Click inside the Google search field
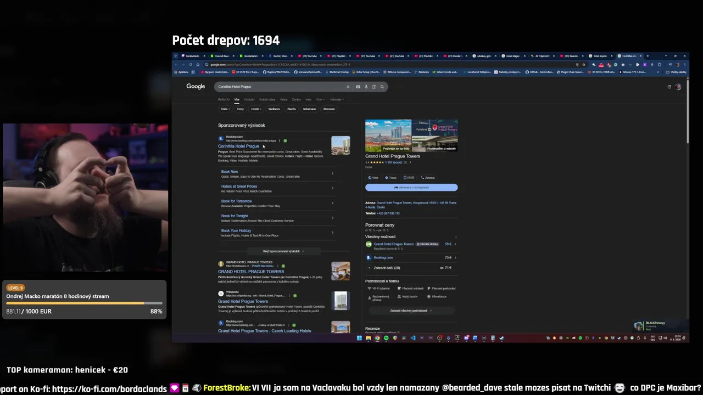The height and width of the screenshot is (395, 703). (280, 87)
